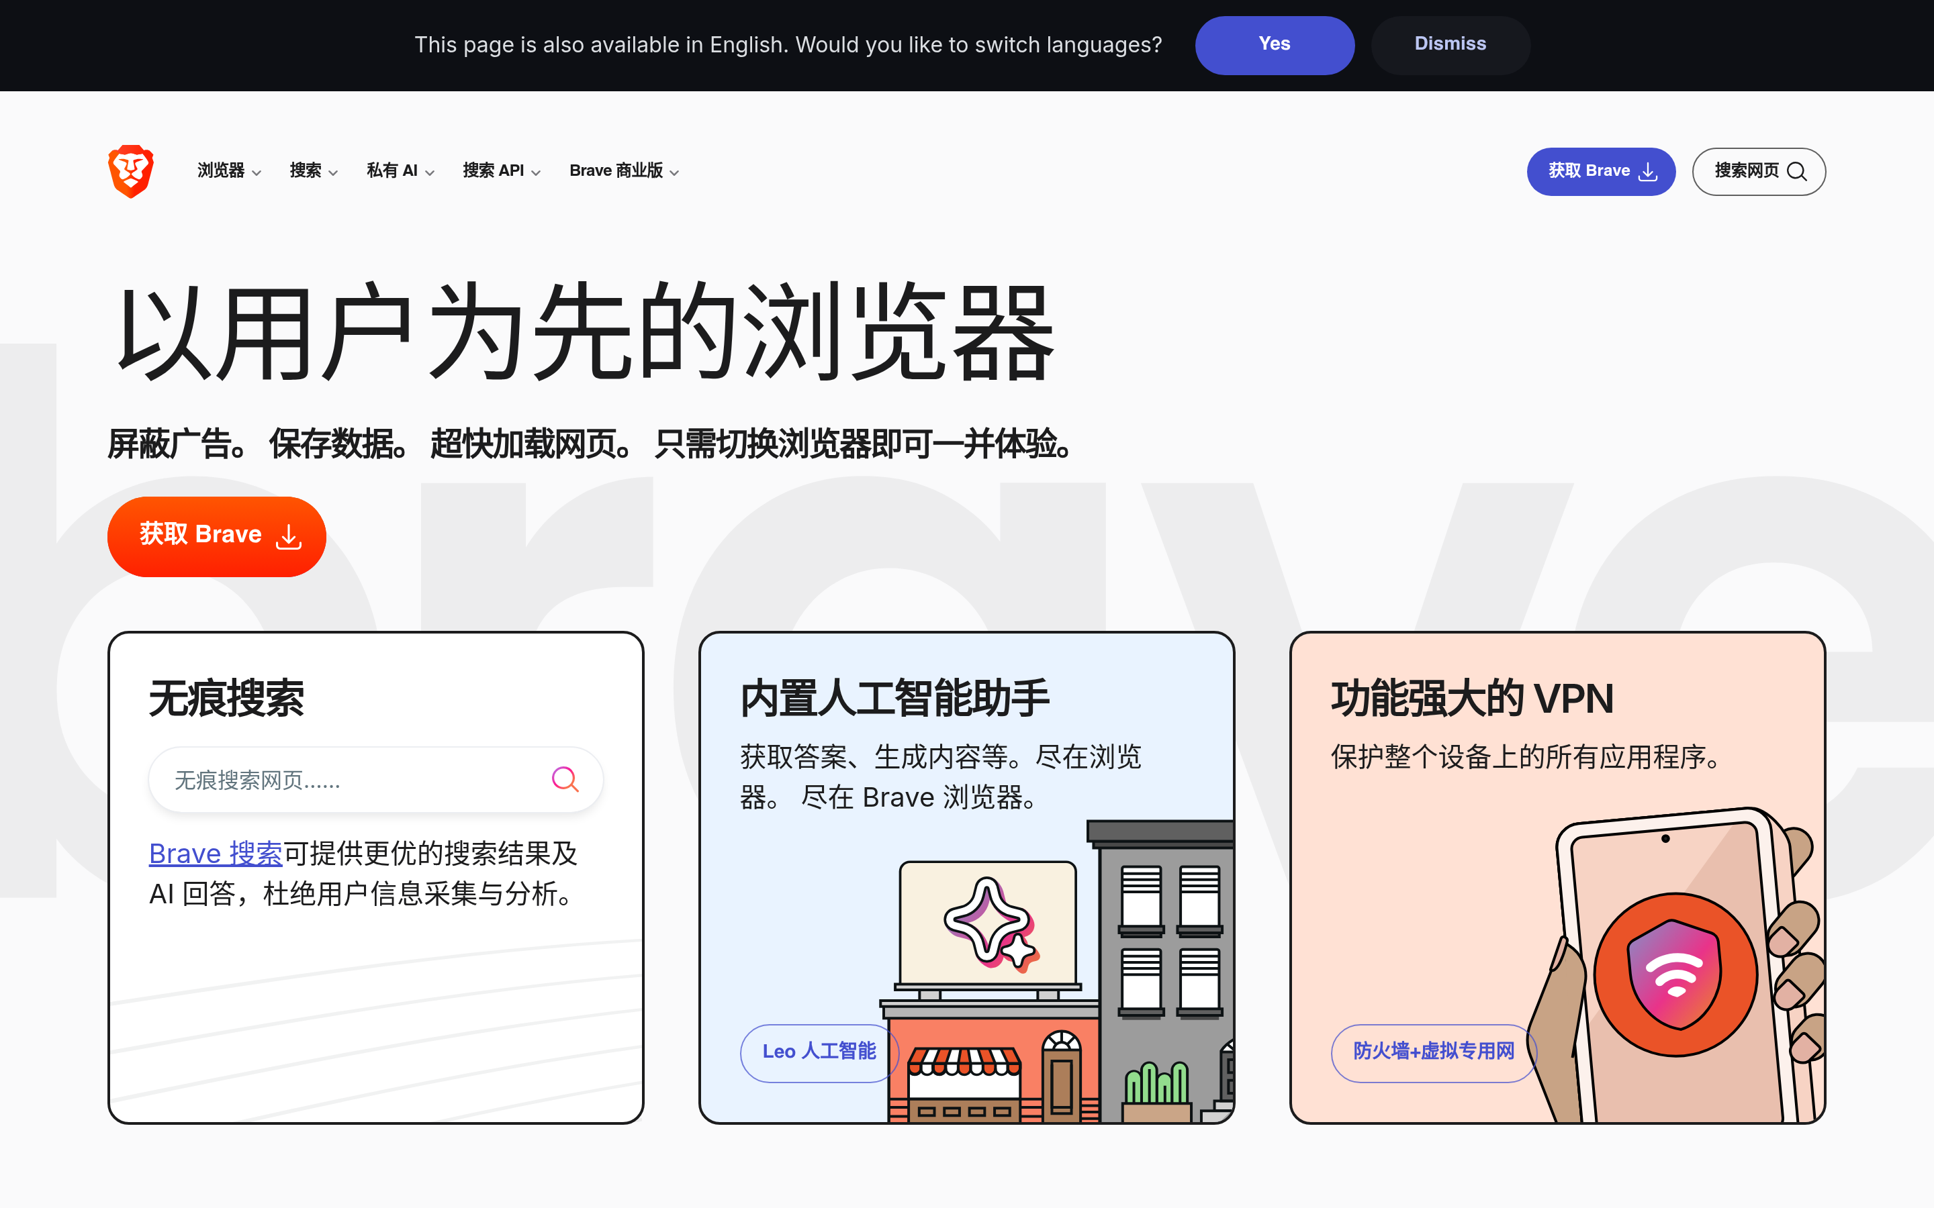
Task: Open the 搜索 API navigation menu
Action: coord(502,171)
